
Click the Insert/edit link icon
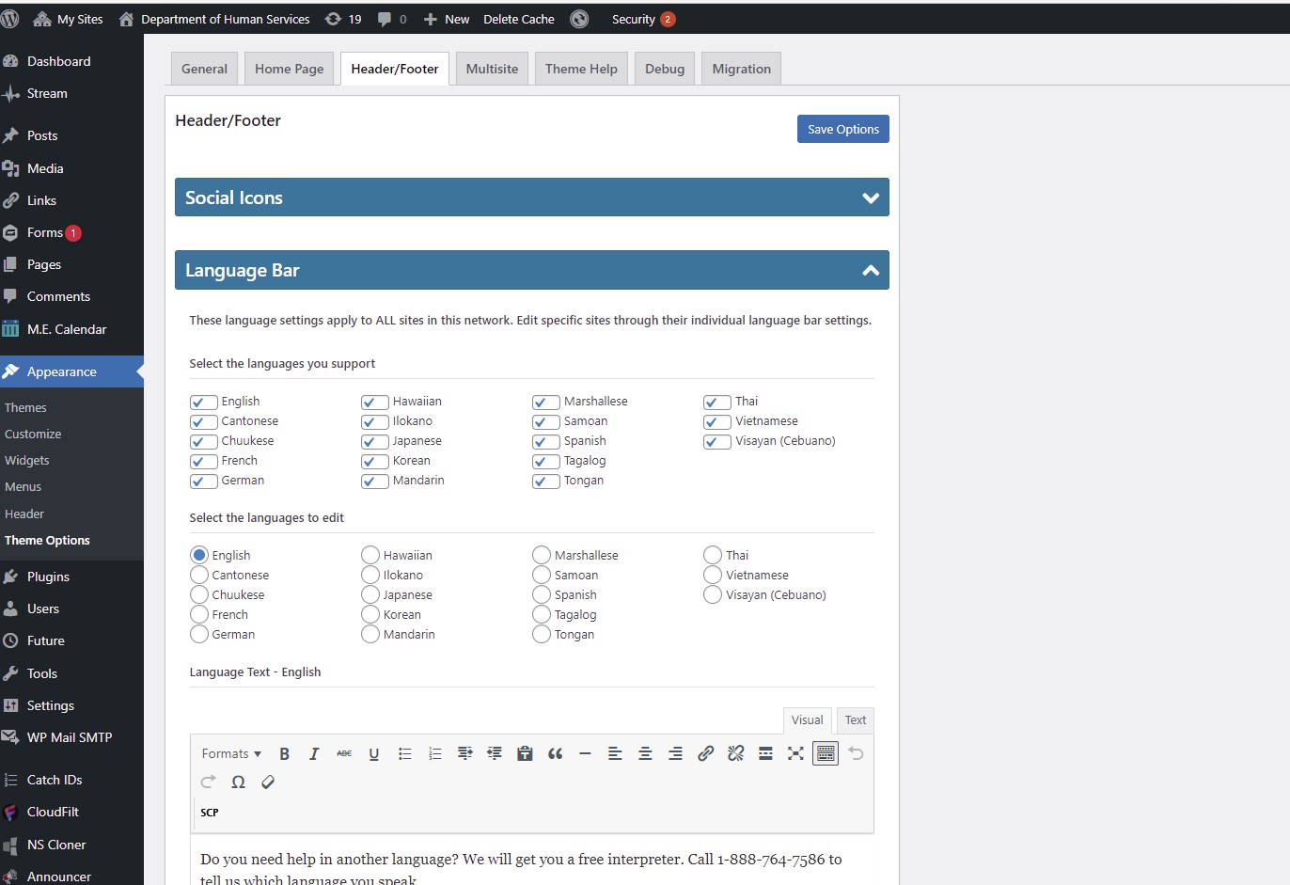pos(705,753)
